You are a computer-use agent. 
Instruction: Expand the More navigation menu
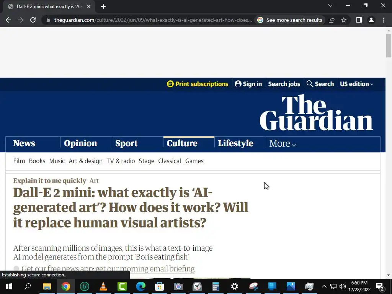(x=283, y=144)
